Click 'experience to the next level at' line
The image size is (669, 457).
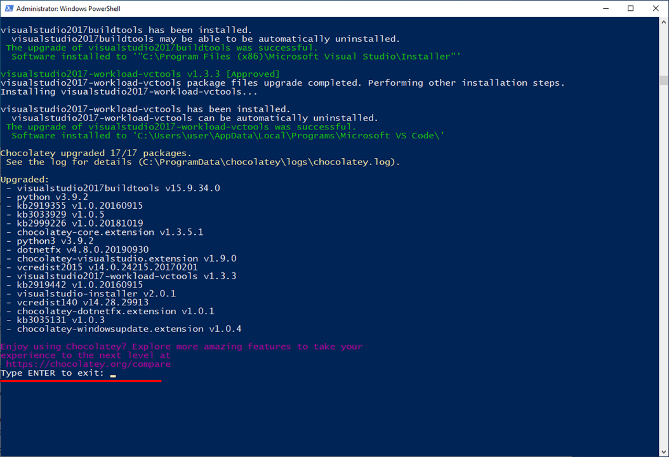pyautogui.click(x=85, y=355)
